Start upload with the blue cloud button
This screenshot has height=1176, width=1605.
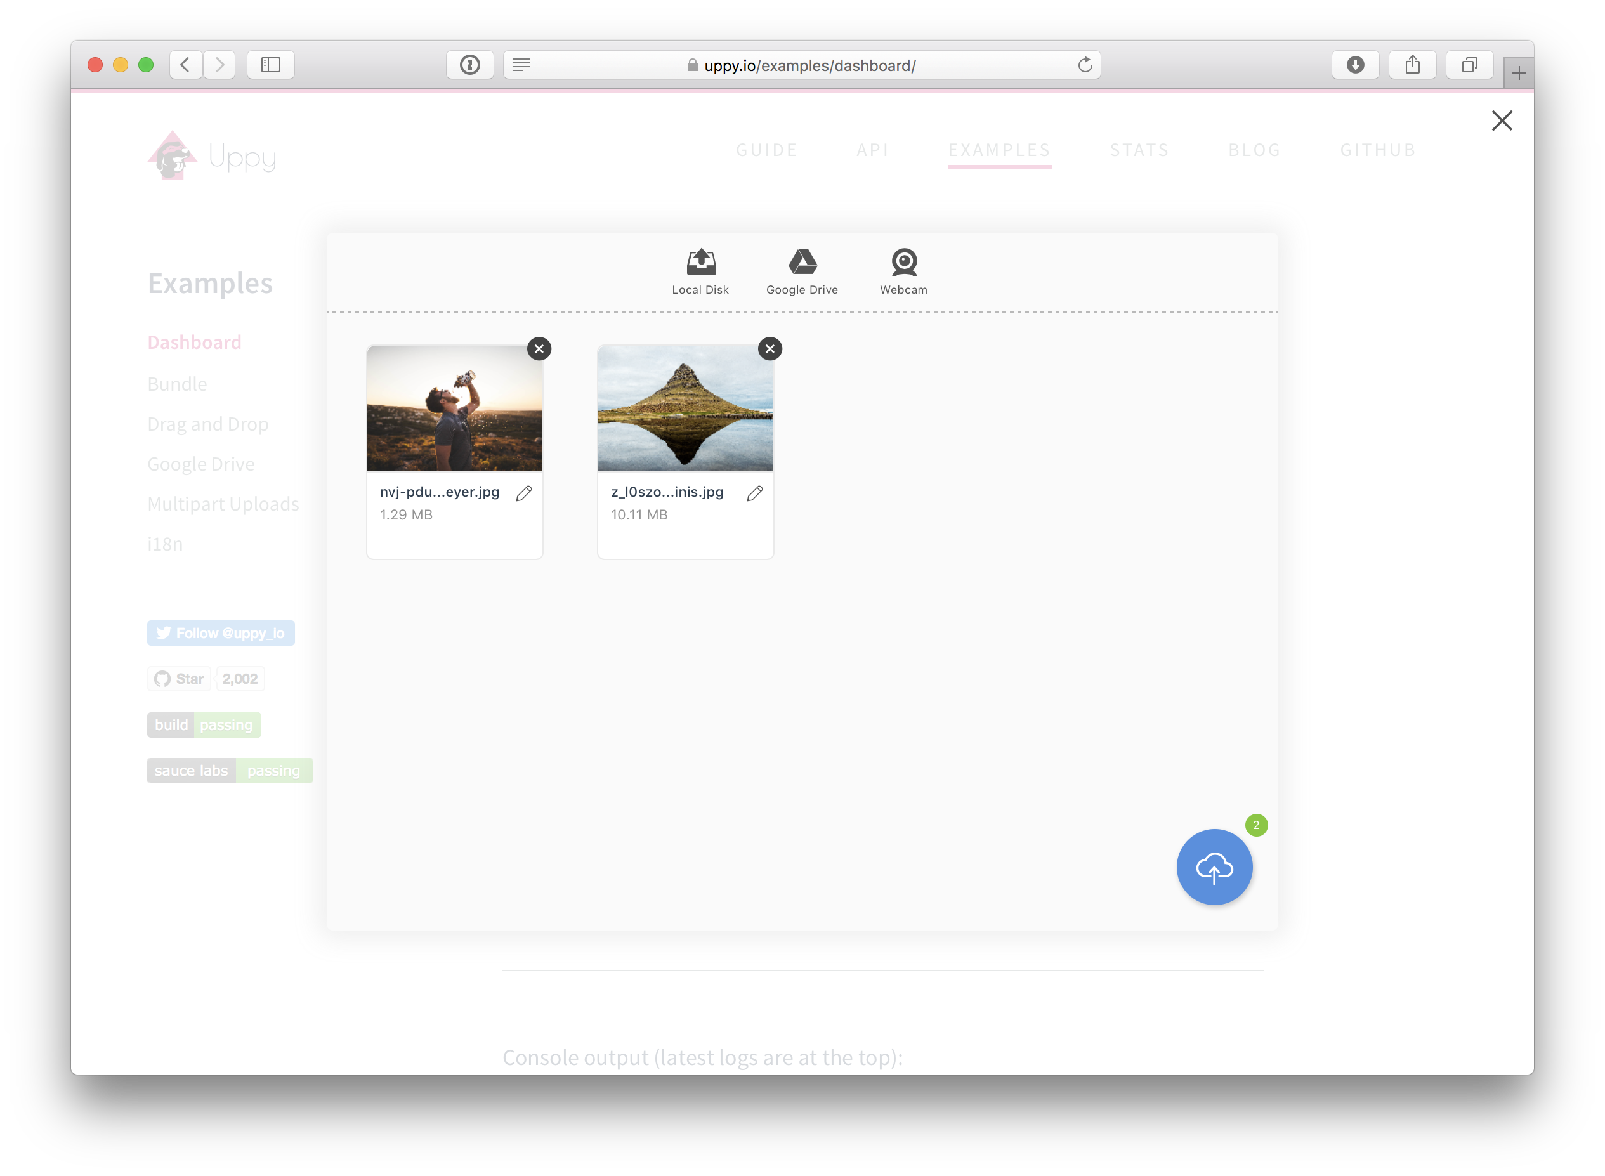click(1214, 866)
